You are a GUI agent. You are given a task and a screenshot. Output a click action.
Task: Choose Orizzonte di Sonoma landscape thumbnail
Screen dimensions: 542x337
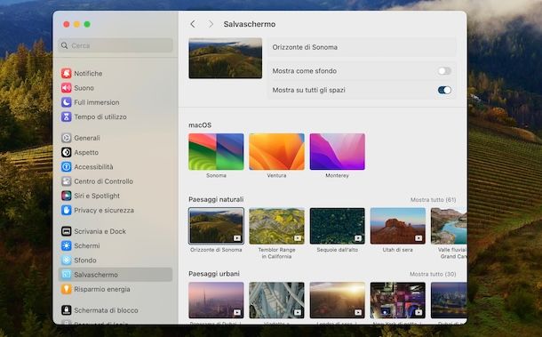(216, 226)
